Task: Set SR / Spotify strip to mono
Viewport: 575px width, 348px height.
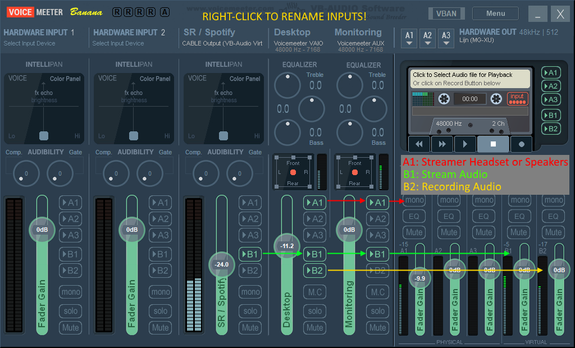Action: click(x=250, y=292)
